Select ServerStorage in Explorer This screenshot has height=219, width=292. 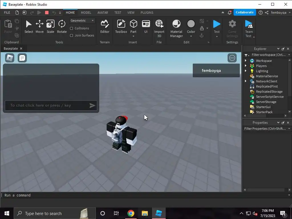click(x=266, y=102)
